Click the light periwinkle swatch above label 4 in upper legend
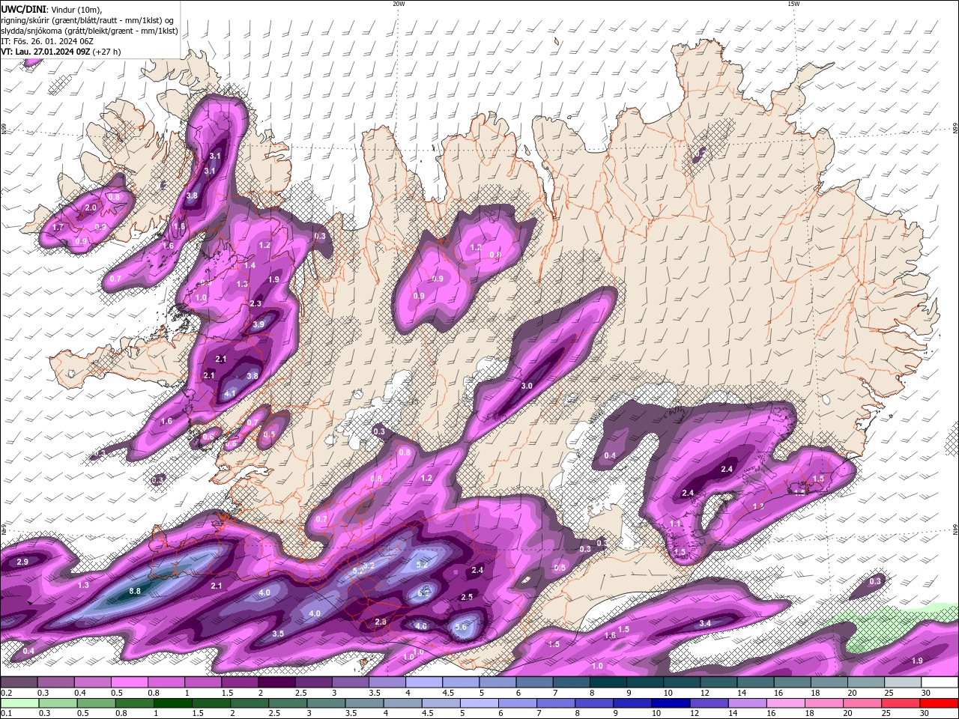Viewport: 959px width, 719px height. 424,682
